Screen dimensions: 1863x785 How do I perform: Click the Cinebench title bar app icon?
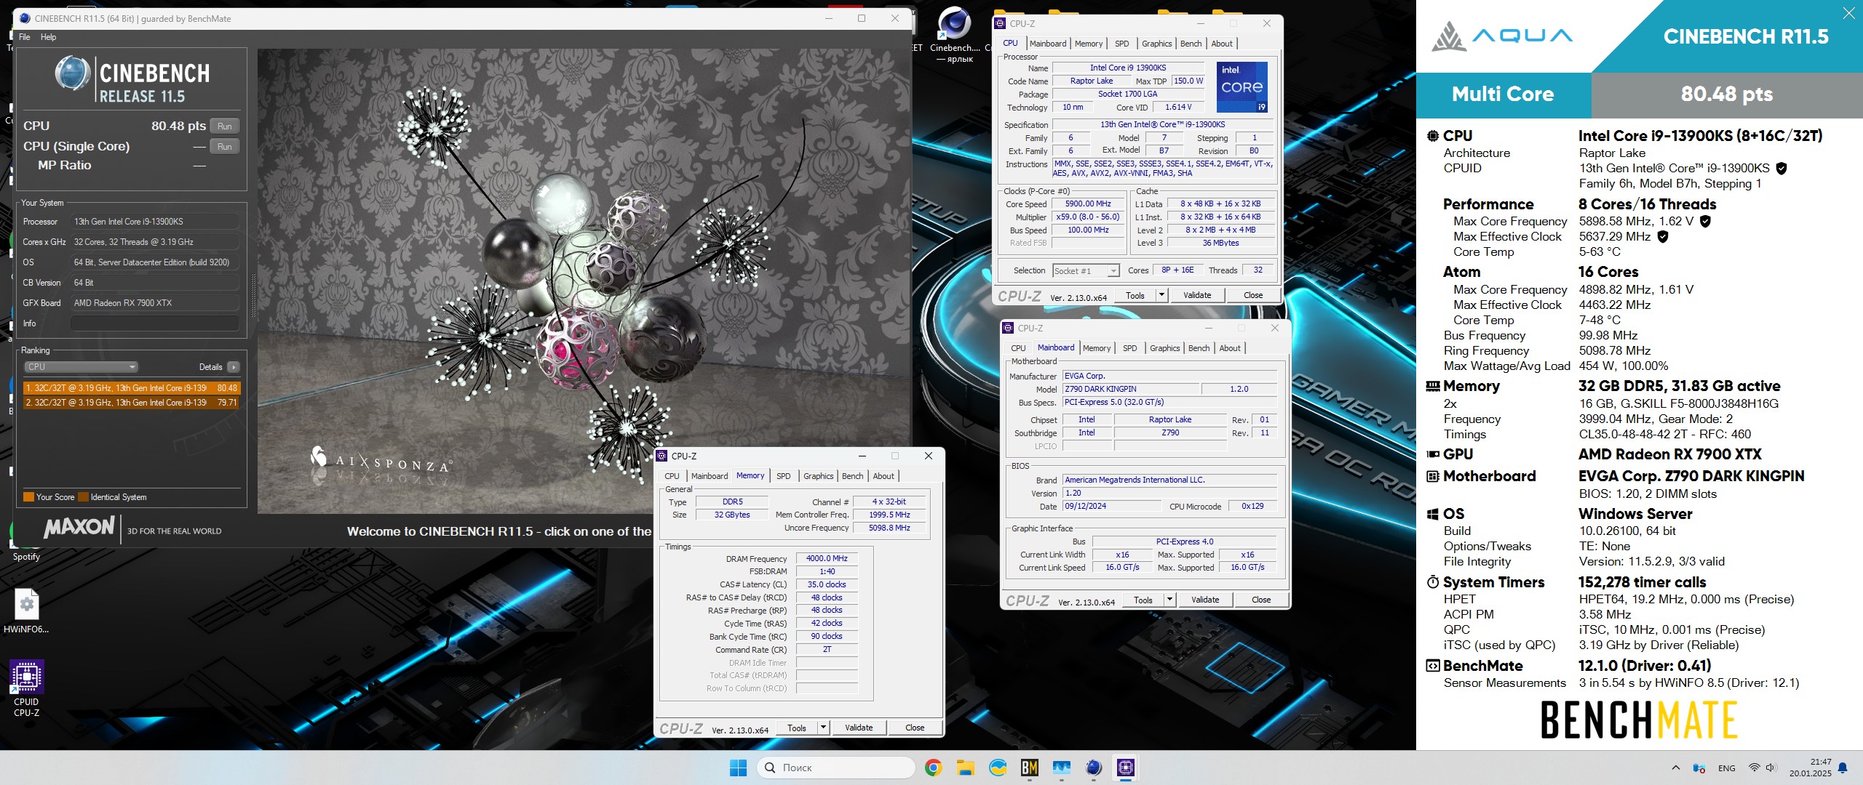24,18
